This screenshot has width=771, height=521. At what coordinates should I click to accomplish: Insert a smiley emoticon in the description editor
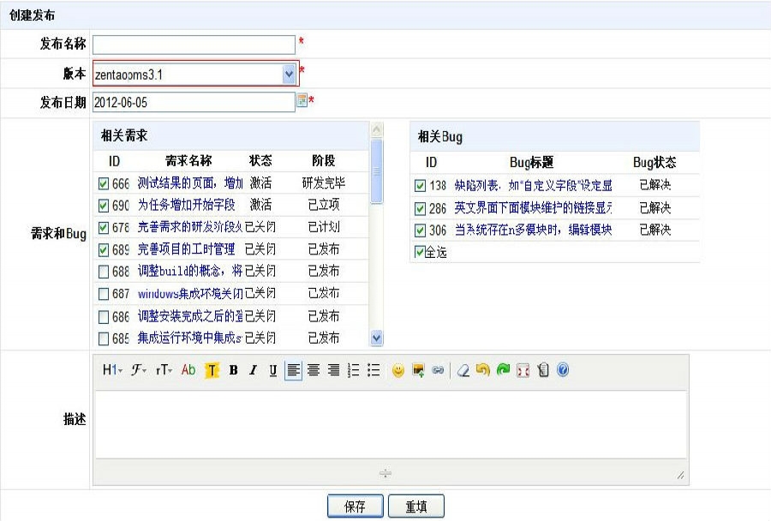[398, 370]
